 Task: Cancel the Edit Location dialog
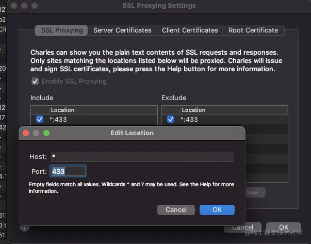(176, 210)
